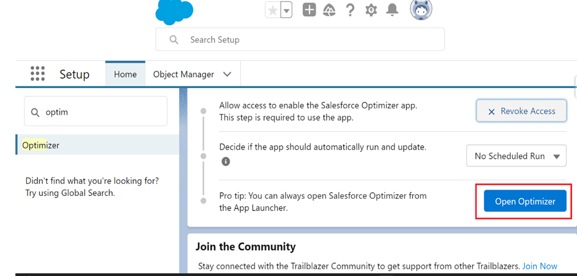Open the global actions plus icon
The width and height of the screenshot is (577, 276).
309,10
